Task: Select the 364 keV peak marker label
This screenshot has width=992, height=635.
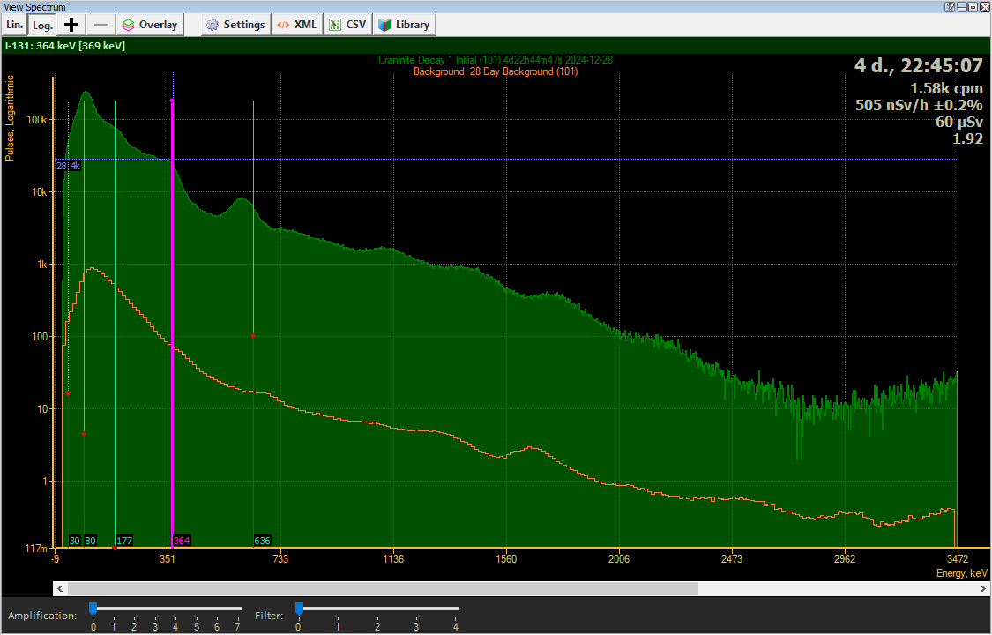Action: point(182,541)
